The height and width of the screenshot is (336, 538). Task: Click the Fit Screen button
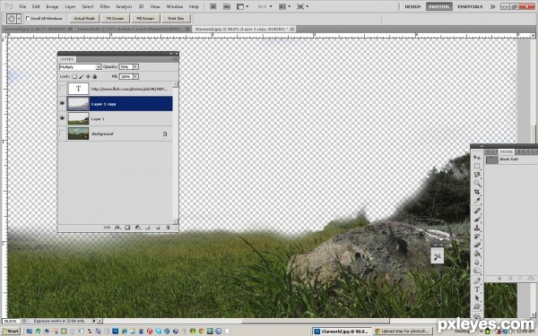(116, 19)
